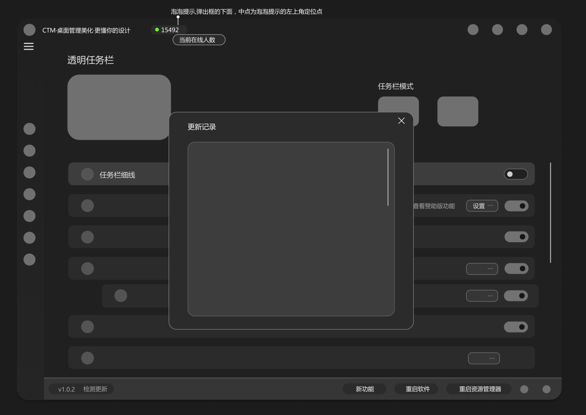Click the bottommost sidebar circle icon
This screenshot has height=415, width=586.
(29, 260)
